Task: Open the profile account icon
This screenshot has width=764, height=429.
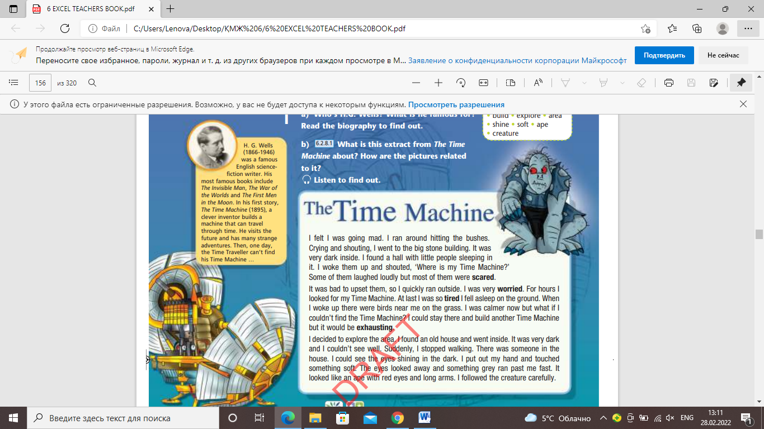Action: (x=723, y=28)
